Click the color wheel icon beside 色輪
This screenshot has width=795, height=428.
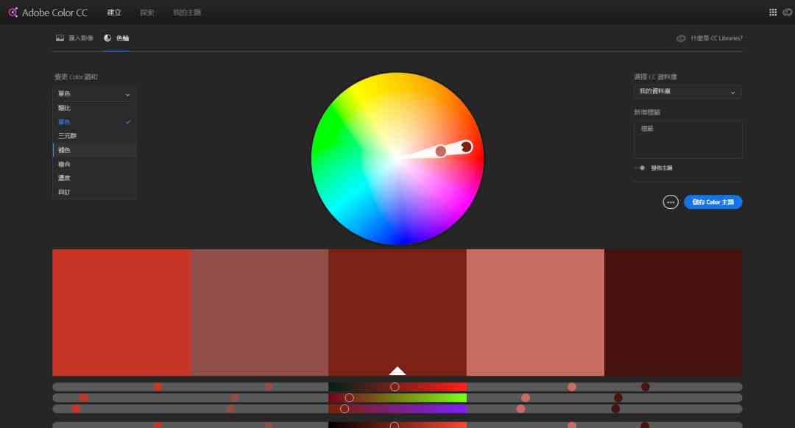pos(107,38)
